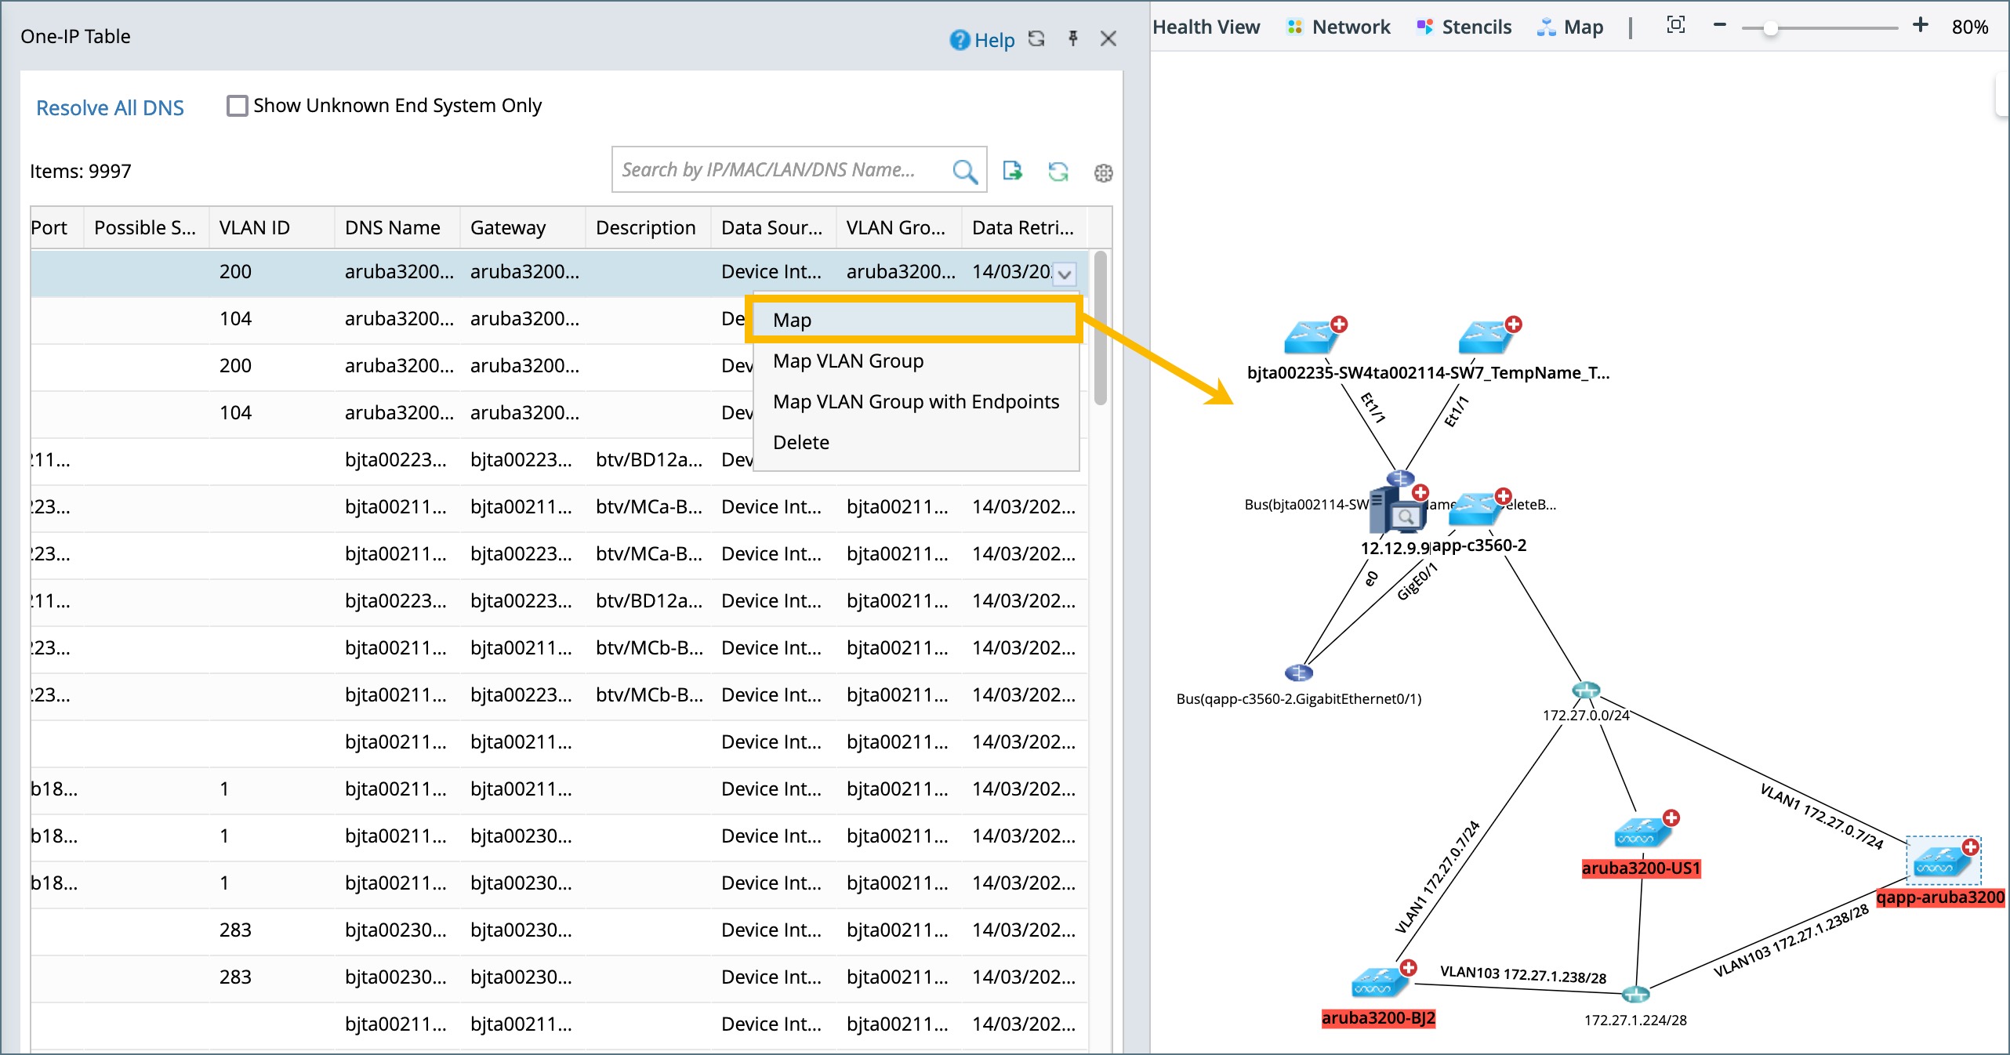Viewport: 2010px width, 1055px height.
Task: Click the 172.27.0.0/24 LAN node
Action: pos(1586,691)
